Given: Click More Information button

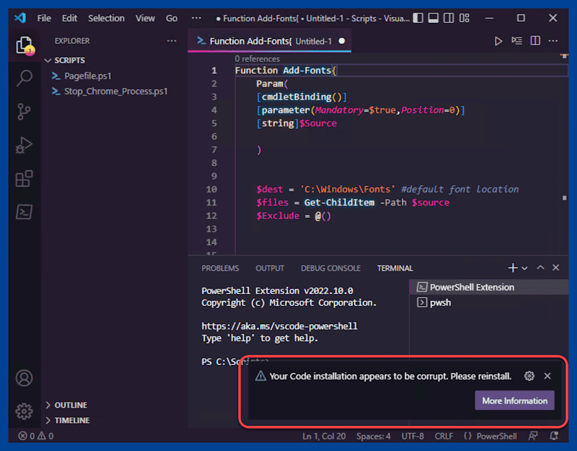Looking at the screenshot, I should pos(514,400).
